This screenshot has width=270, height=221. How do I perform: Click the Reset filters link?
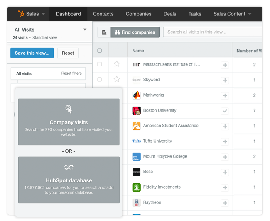[71, 73]
